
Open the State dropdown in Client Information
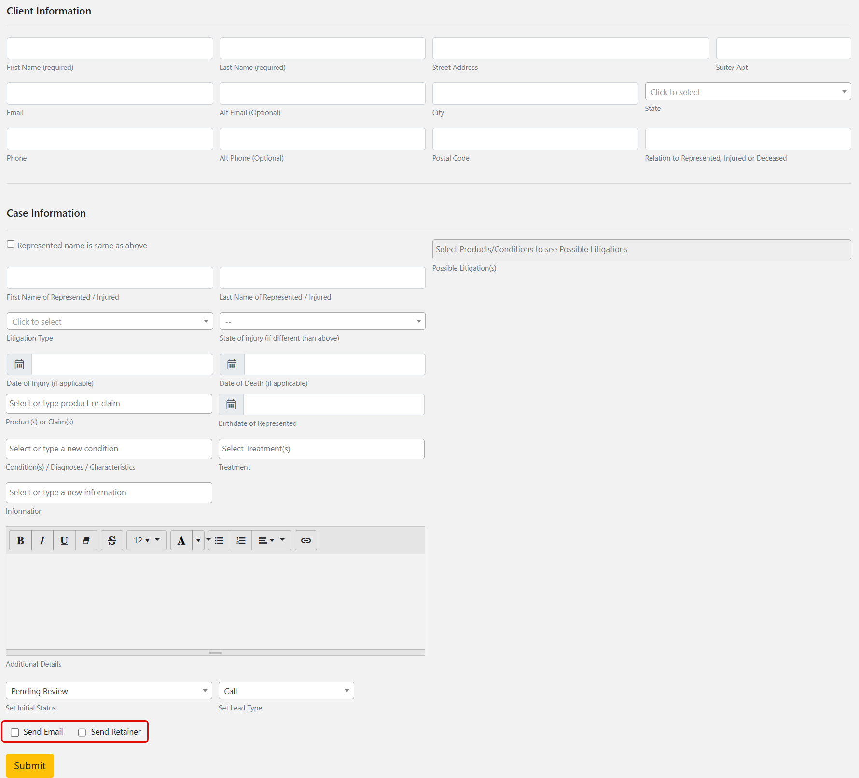click(748, 92)
